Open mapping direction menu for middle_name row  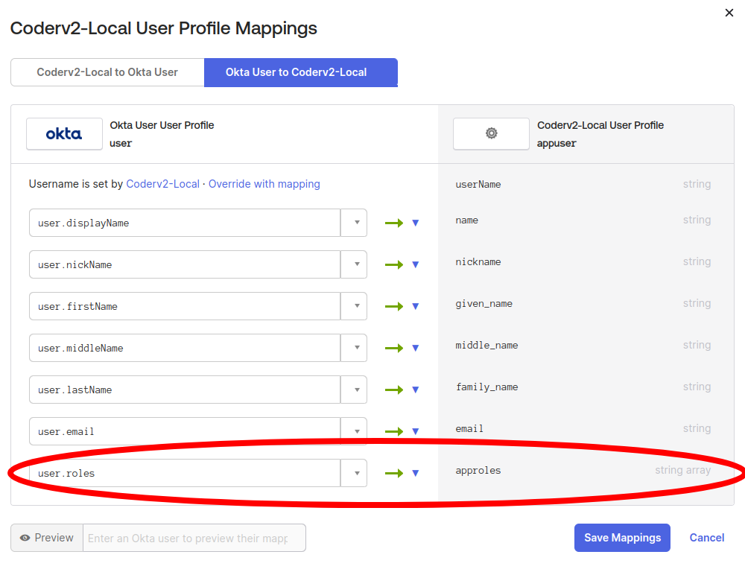tap(415, 348)
